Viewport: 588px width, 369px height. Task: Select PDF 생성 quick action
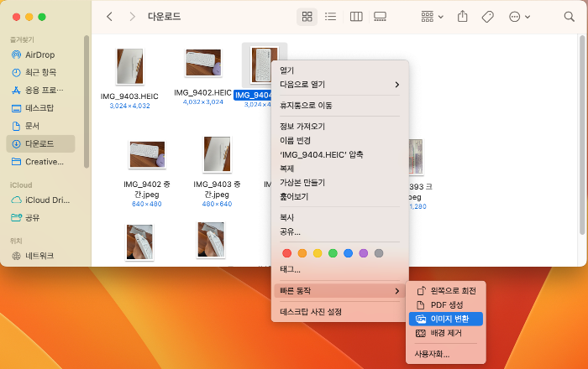(446, 305)
